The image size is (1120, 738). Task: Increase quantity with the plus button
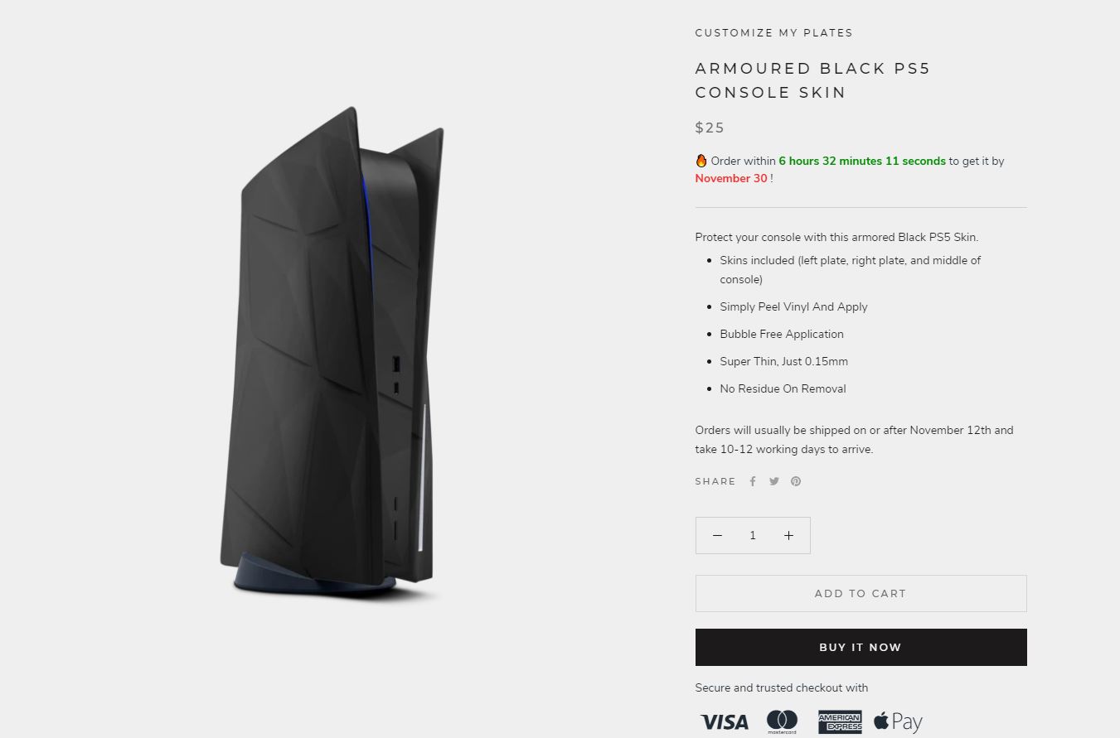pos(788,536)
